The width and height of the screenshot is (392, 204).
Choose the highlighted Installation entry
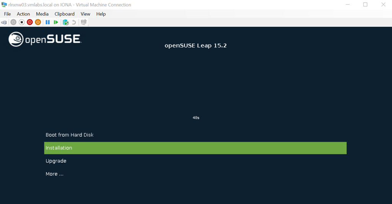pos(195,148)
